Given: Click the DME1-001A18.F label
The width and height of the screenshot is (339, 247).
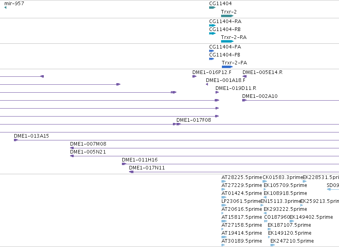Looking at the screenshot, I should [x=225, y=80].
